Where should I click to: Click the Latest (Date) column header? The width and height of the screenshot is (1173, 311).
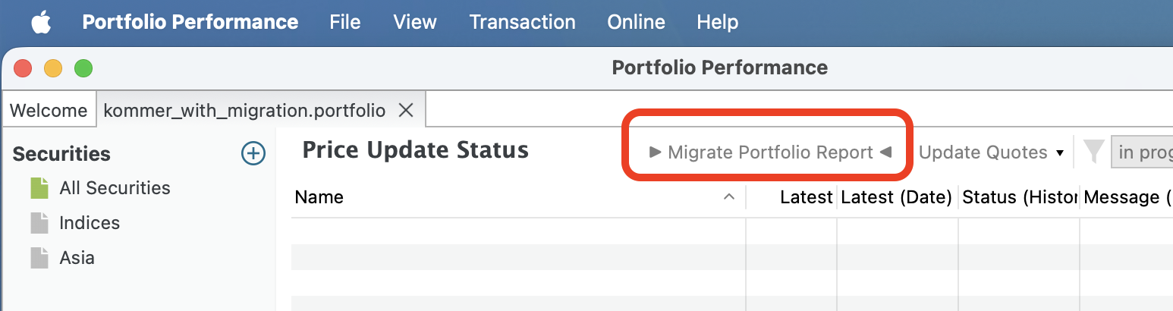pyautogui.click(x=897, y=197)
